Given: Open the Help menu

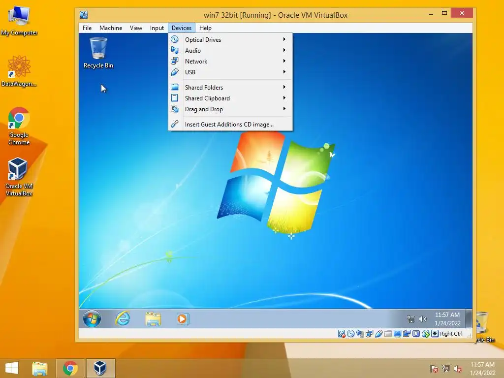Looking at the screenshot, I should pos(205,28).
